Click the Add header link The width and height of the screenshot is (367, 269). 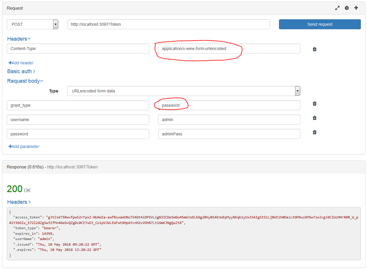(x=21, y=63)
